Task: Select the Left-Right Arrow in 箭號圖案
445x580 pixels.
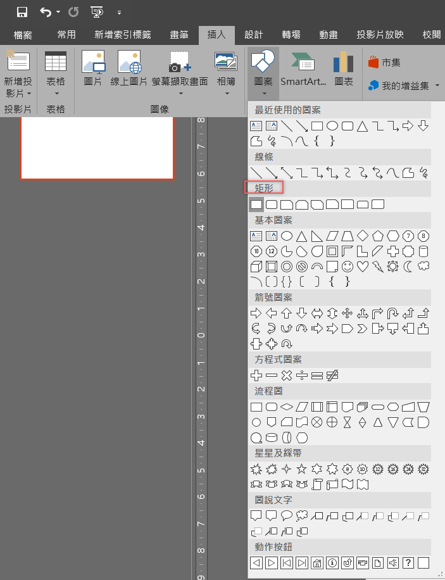Action: pyautogui.click(x=317, y=313)
